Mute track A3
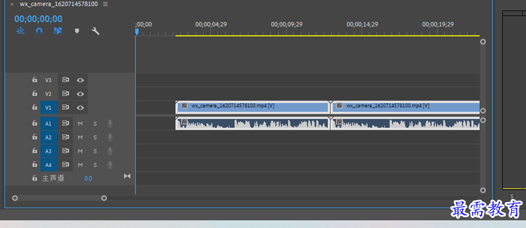 [x=80, y=151]
